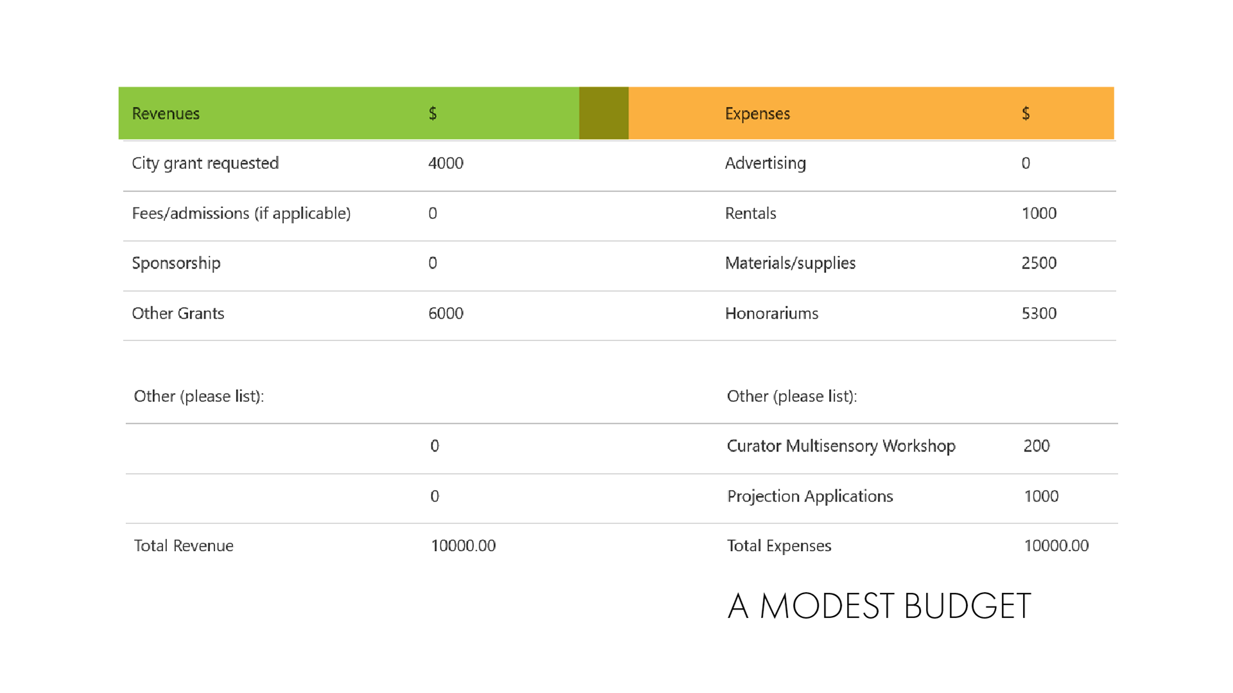Click the Revenues column header
1233x693 pixels.
[166, 114]
